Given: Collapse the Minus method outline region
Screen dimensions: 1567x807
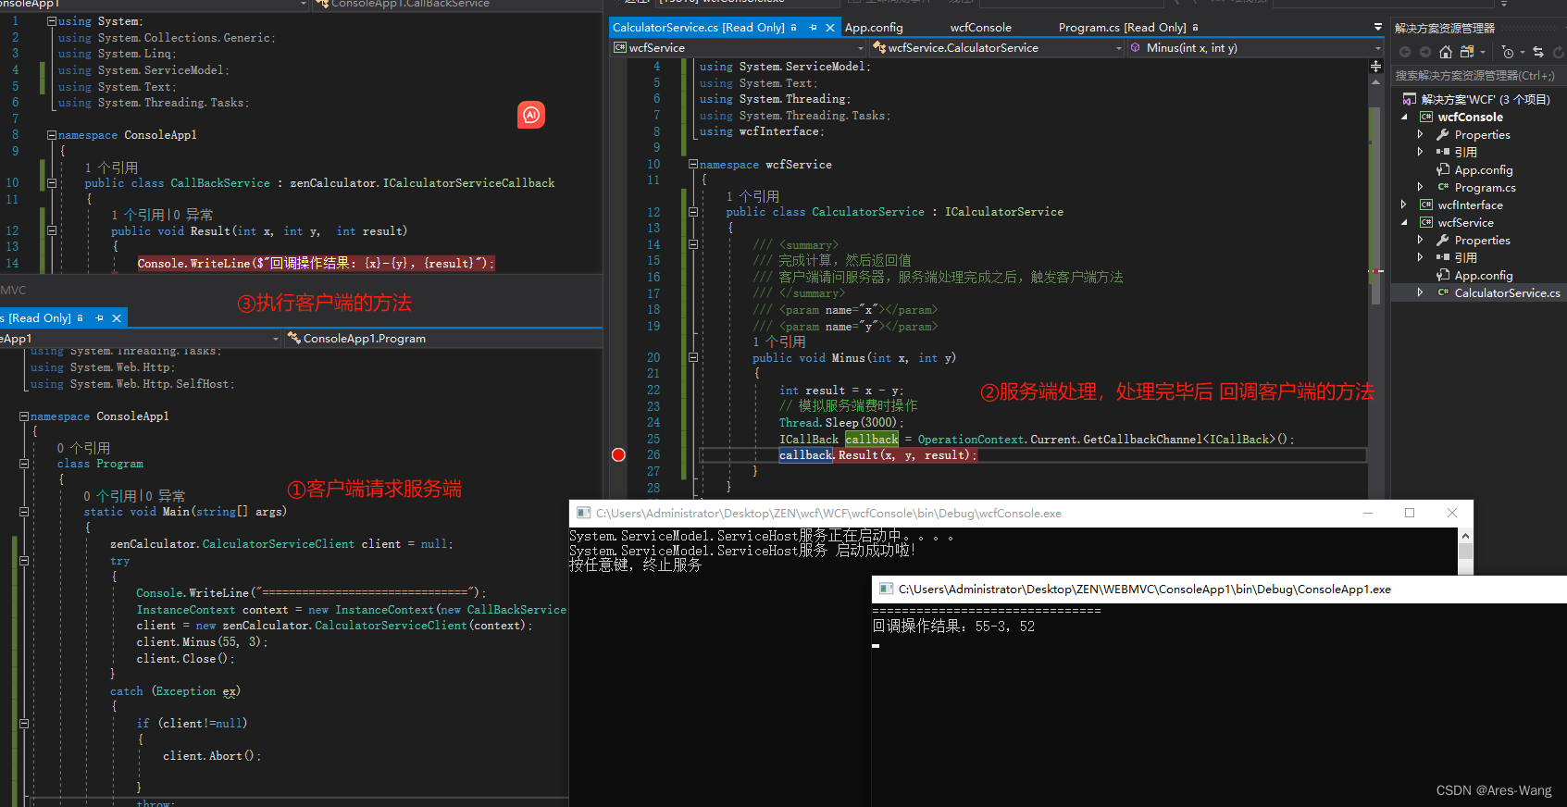Looking at the screenshot, I should (x=692, y=357).
